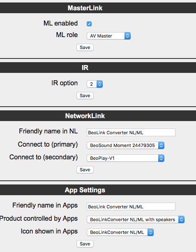196x252 pixels.
Task: Save the MasterLink settings
Action: (x=85, y=47)
